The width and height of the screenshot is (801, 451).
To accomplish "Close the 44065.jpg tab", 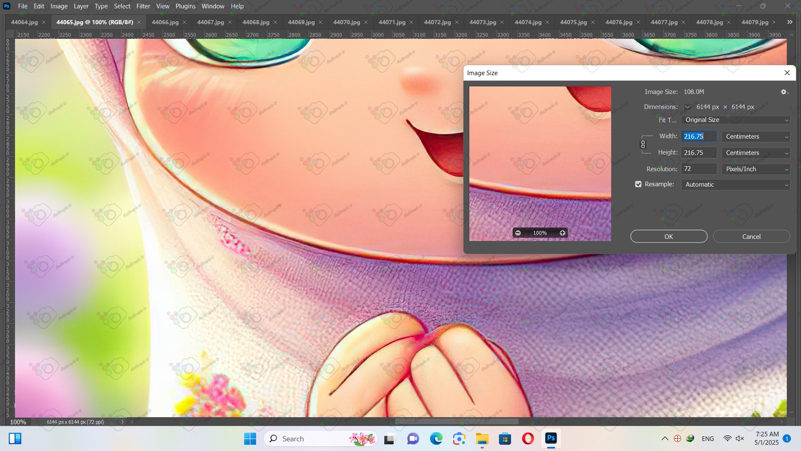I will [139, 22].
